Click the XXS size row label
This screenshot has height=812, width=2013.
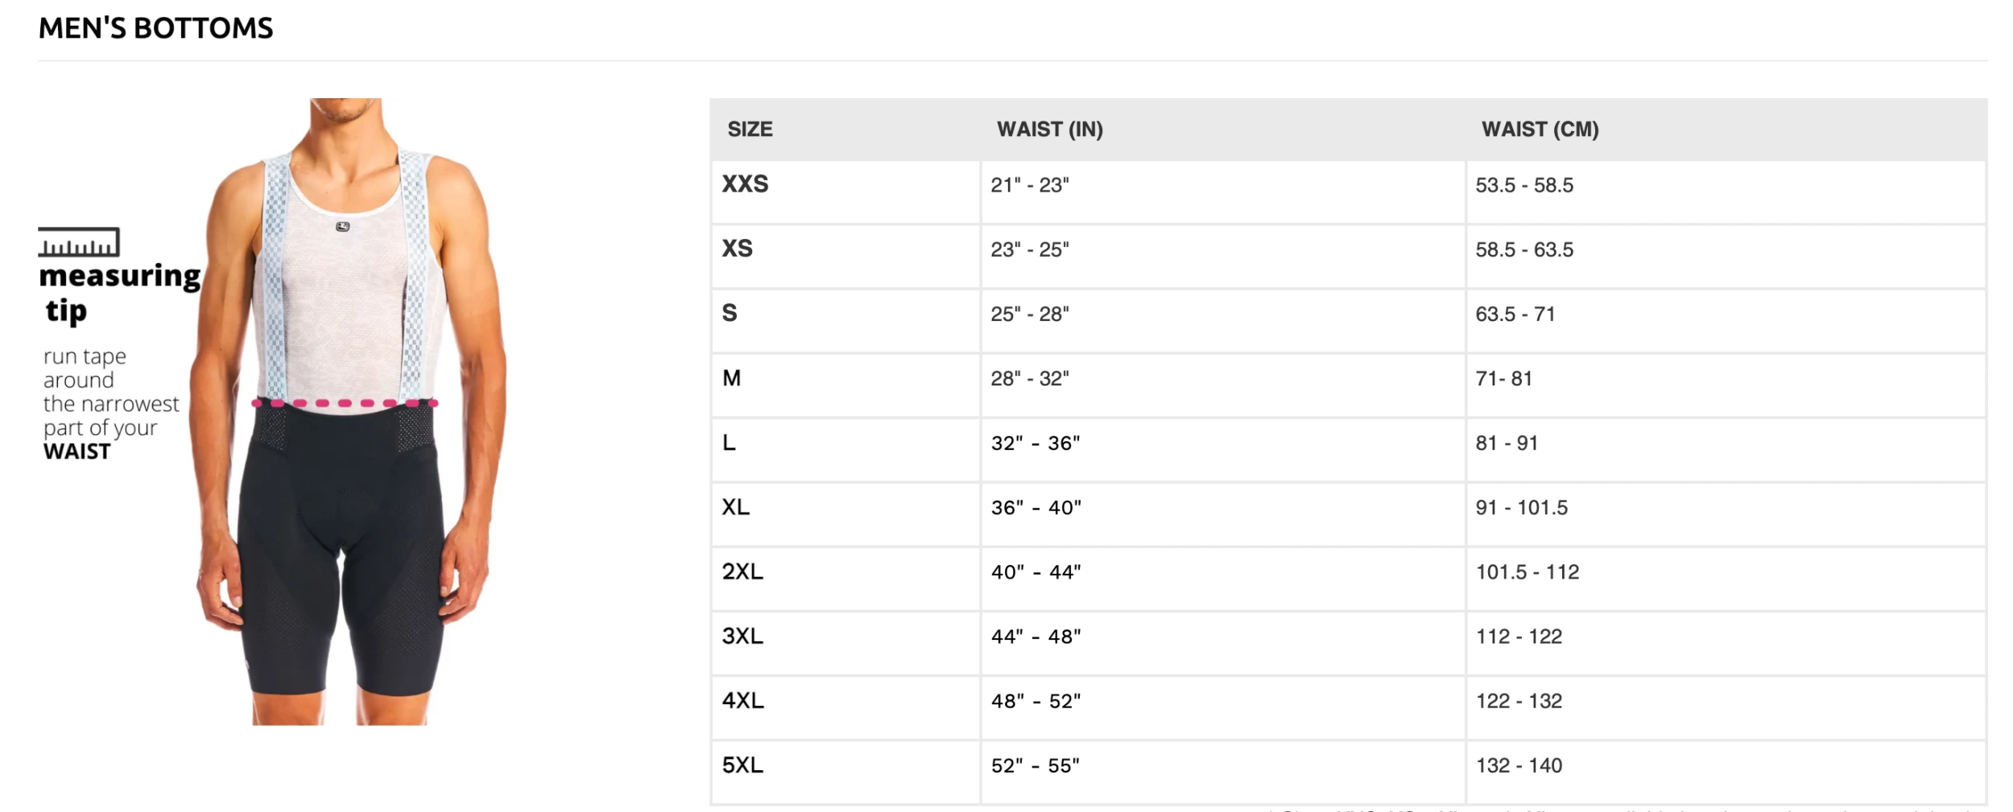[x=745, y=184]
